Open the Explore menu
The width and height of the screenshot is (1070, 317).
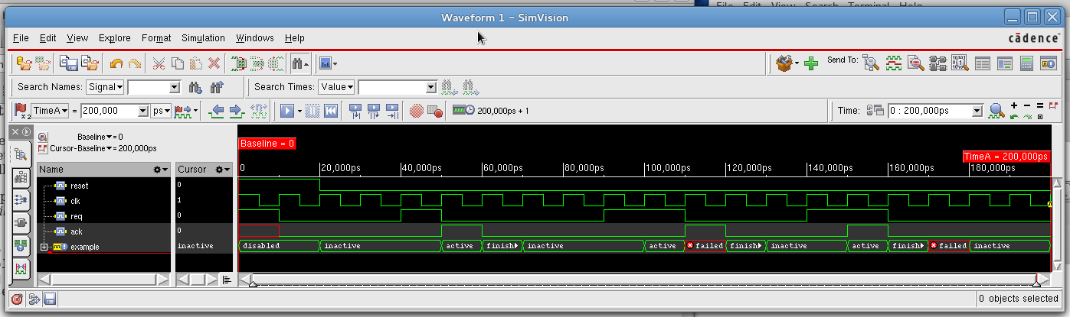tap(115, 37)
